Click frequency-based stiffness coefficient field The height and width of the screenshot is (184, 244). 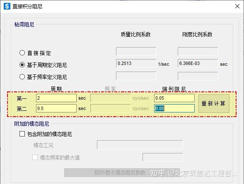pyautogui.click(x=198, y=76)
